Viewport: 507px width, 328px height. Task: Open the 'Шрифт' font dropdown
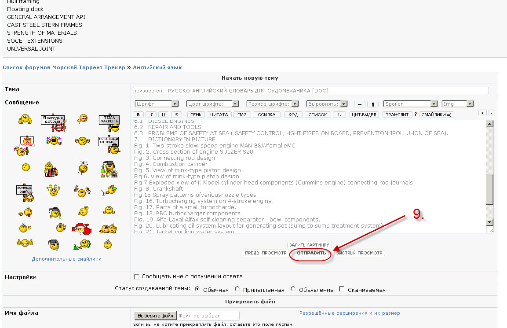click(156, 104)
